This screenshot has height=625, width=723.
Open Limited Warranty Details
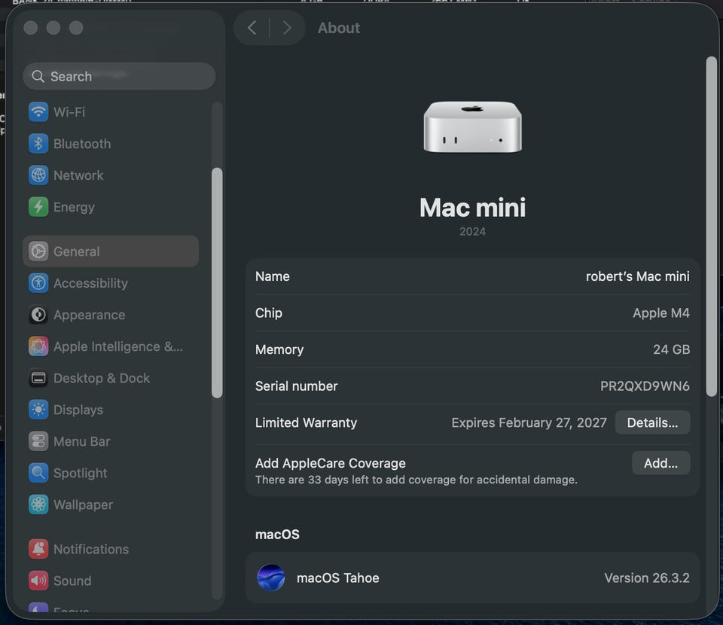(652, 422)
